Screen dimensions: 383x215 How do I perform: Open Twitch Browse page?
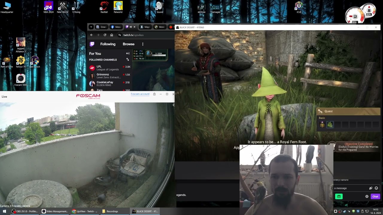[x=129, y=44]
